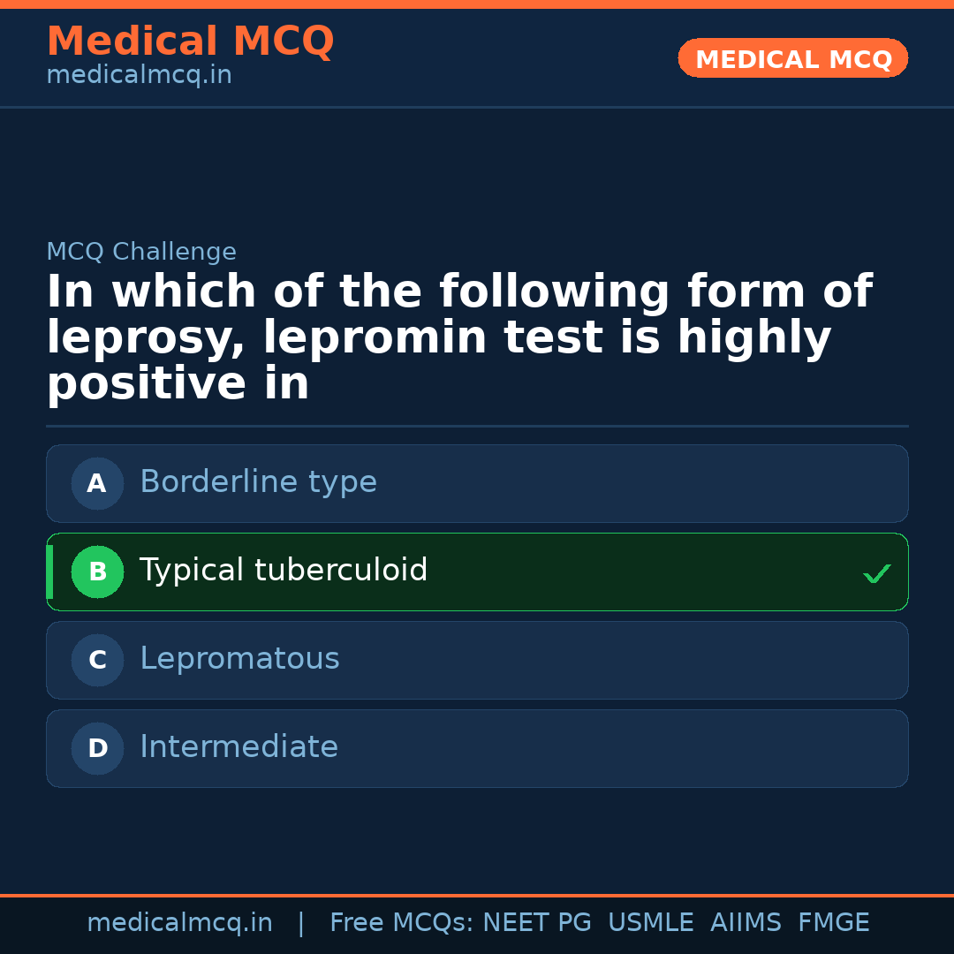This screenshot has width=954, height=954.
Task: Click the orange MEDICAL MCQ pill badge
Action: (792, 58)
